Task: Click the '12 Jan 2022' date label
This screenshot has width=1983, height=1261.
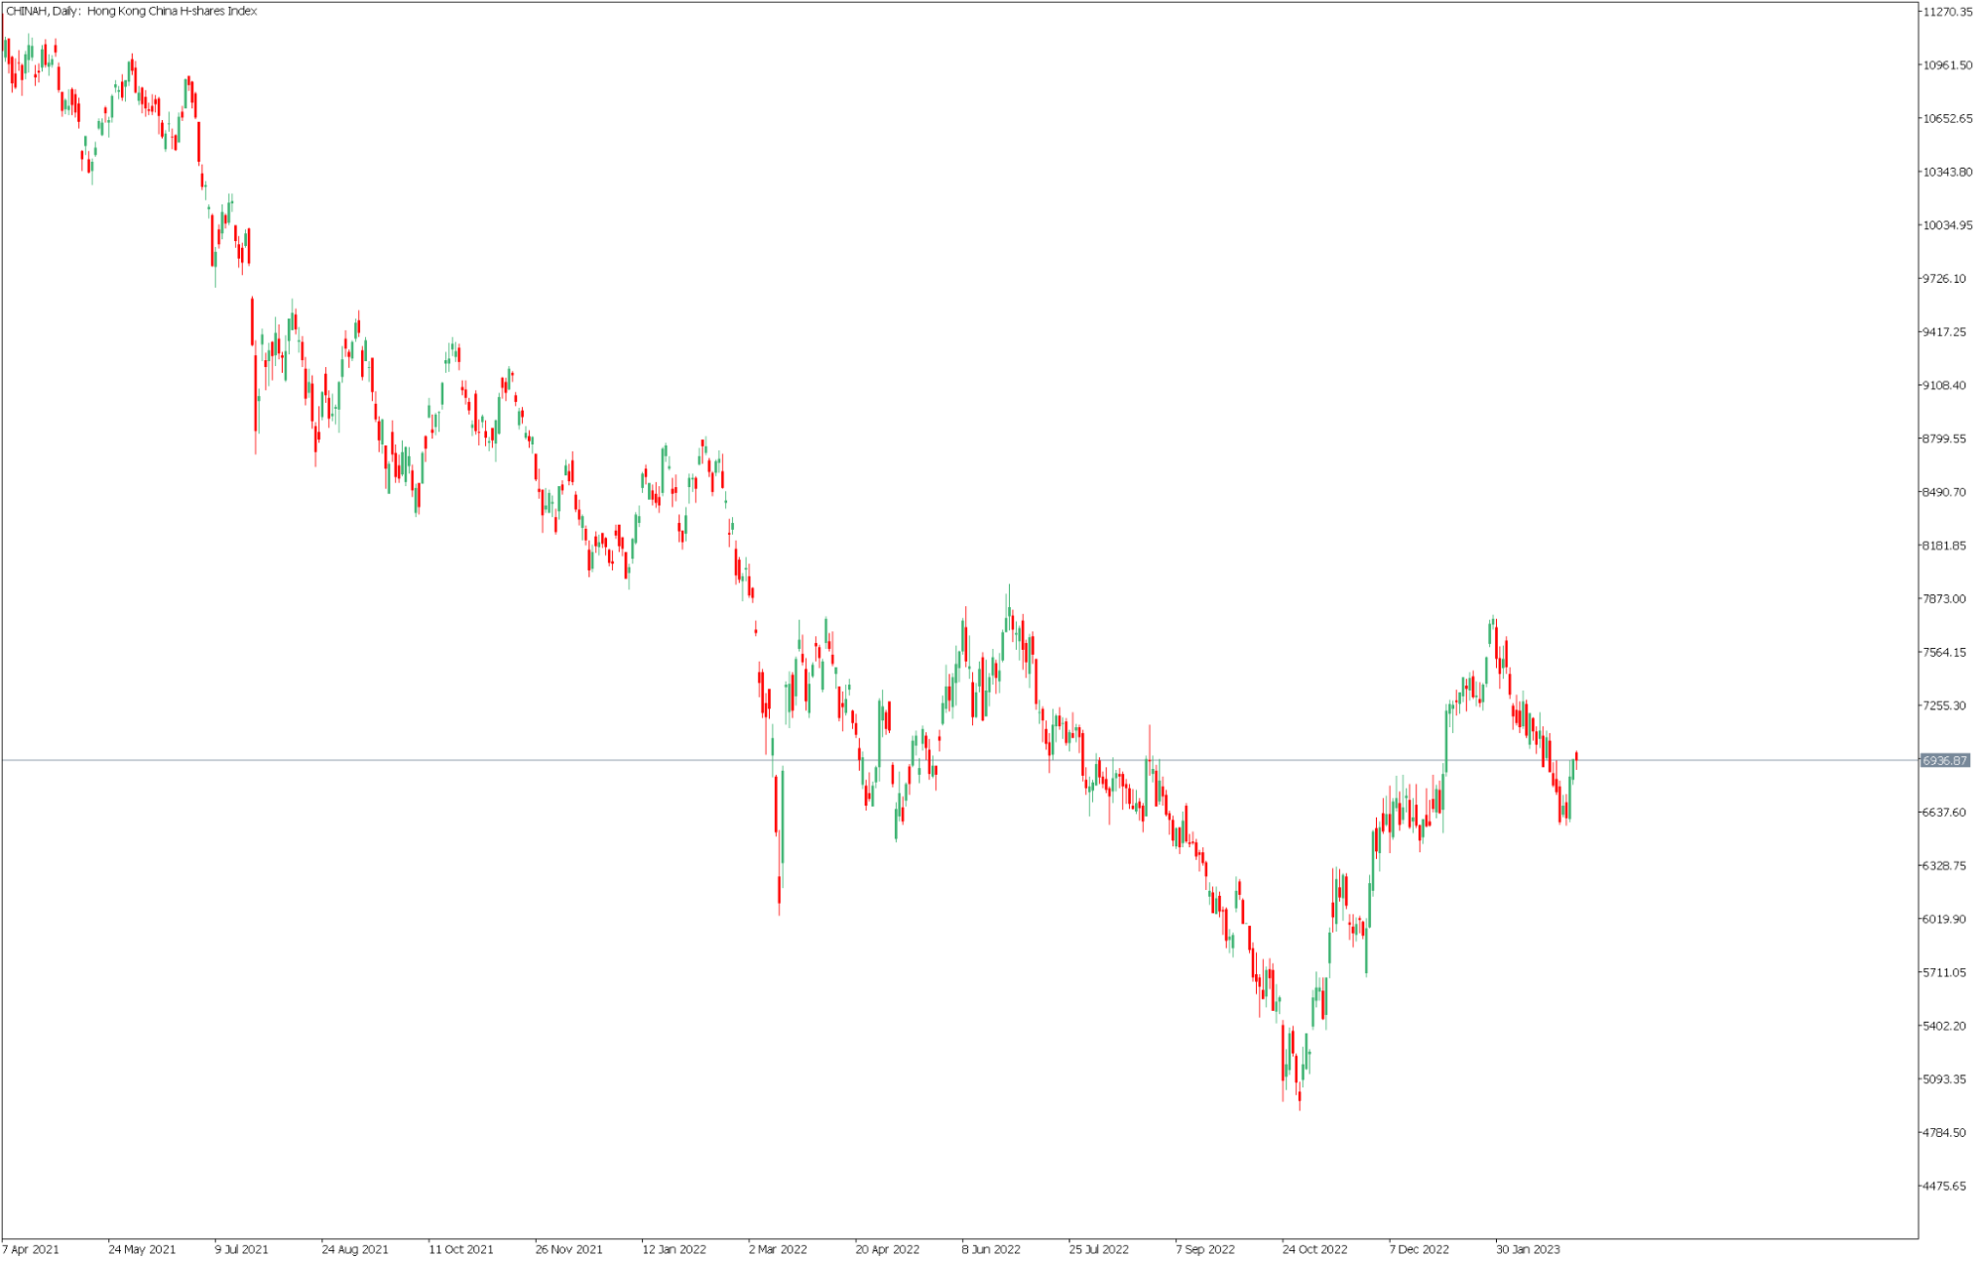Action: click(x=675, y=1250)
